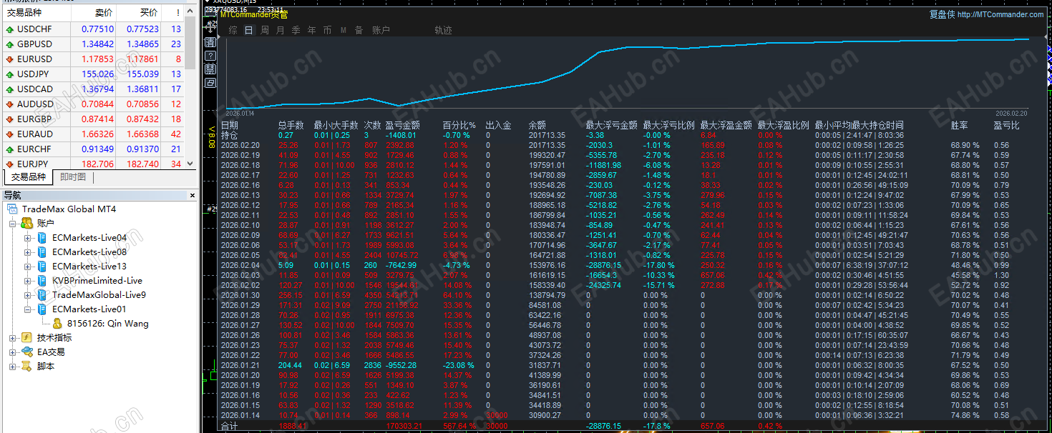Screen dimensions: 1052x433
Task: Expand the KVBPrimeLimited-Live tree node
Action: (28, 281)
